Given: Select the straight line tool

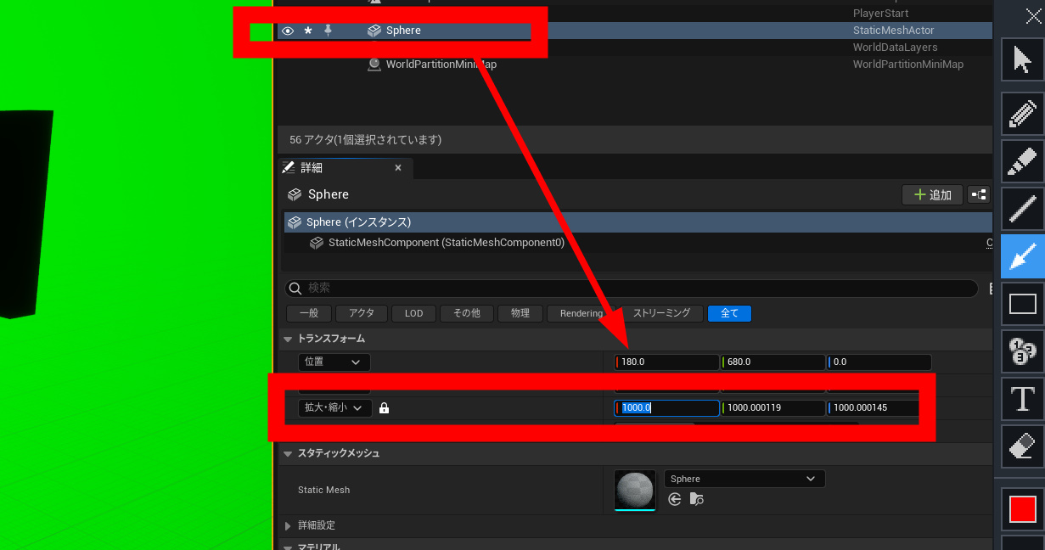Looking at the screenshot, I should pyautogui.click(x=1022, y=208).
